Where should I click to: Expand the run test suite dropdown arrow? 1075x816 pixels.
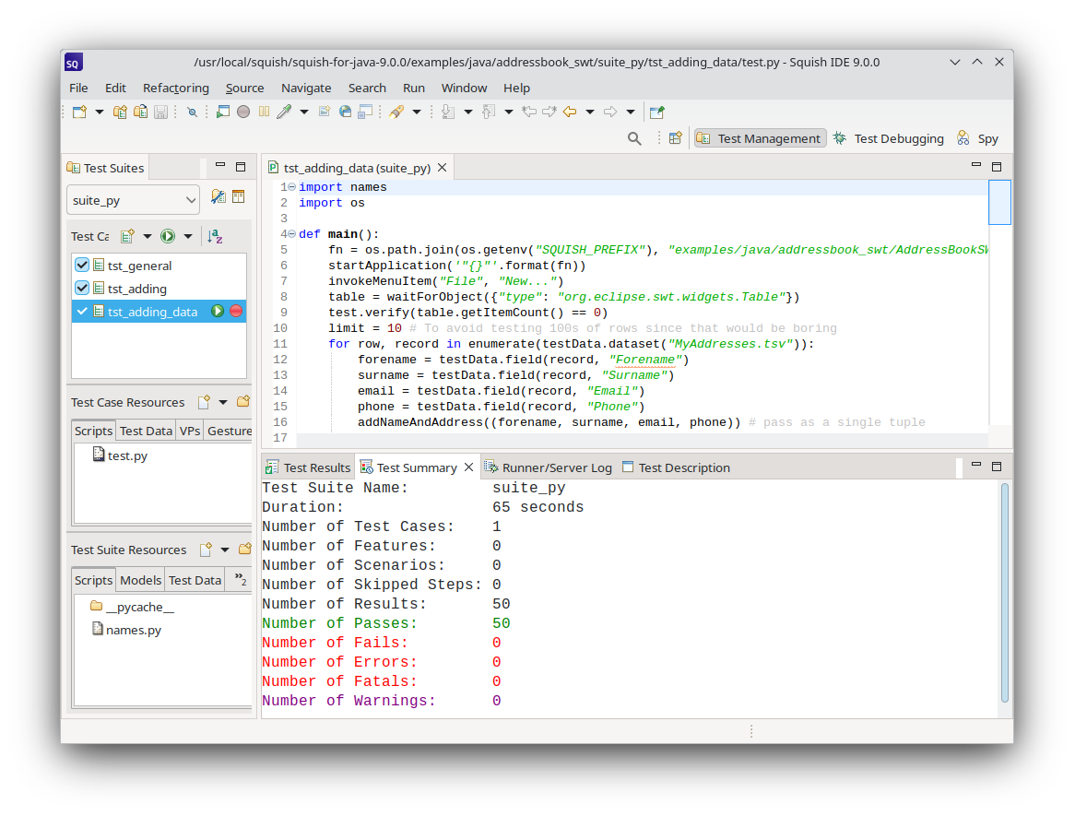(188, 237)
